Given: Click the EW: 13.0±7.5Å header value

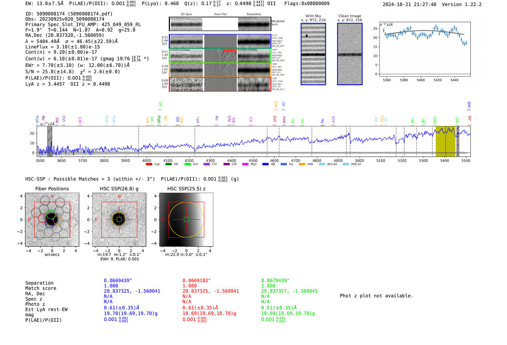Looking at the screenshot, I should point(44,4).
